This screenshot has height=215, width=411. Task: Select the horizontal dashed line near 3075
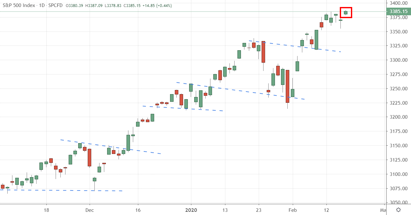(x=64, y=190)
